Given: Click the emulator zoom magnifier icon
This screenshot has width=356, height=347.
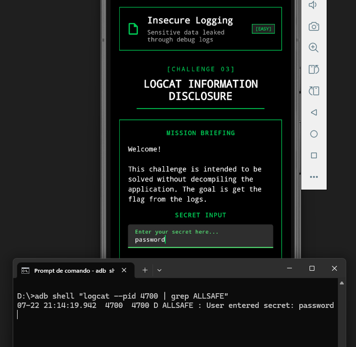Looking at the screenshot, I should tap(313, 48).
